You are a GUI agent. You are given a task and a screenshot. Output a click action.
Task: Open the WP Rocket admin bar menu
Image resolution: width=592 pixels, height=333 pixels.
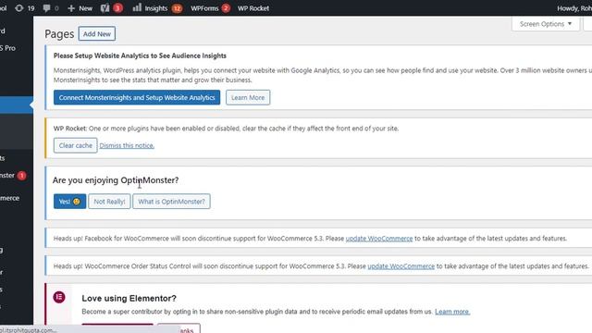(253, 8)
